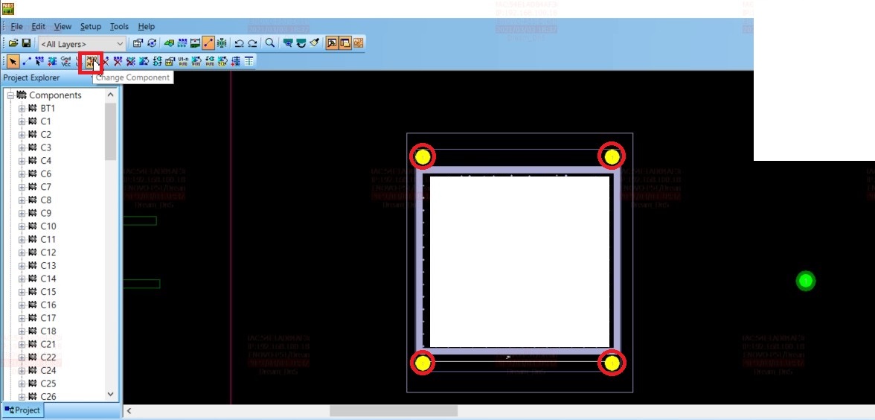Expand the C13 component node
The image size is (875, 420).
click(x=22, y=266)
